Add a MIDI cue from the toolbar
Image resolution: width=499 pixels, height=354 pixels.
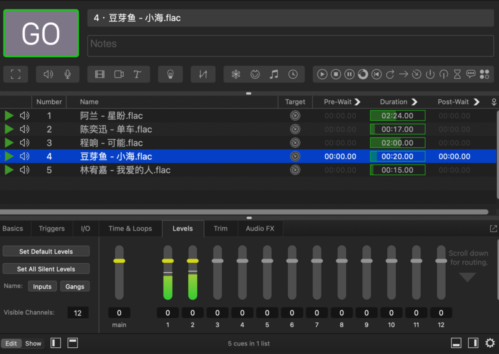click(255, 74)
